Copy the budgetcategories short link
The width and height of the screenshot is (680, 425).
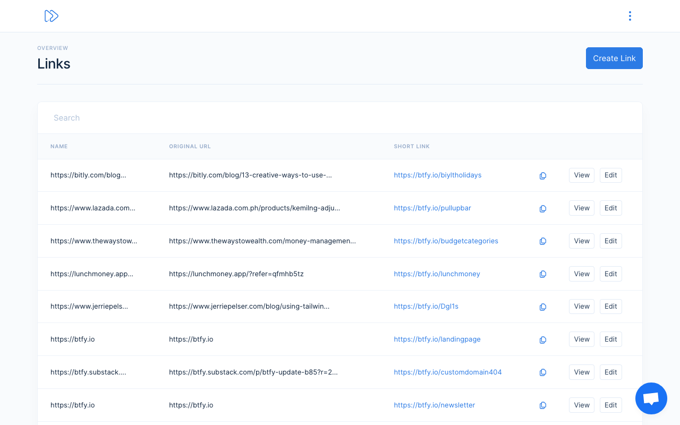point(543,241)
